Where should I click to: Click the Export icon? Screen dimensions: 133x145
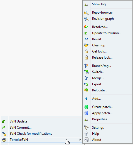click(x=86, y=84)
